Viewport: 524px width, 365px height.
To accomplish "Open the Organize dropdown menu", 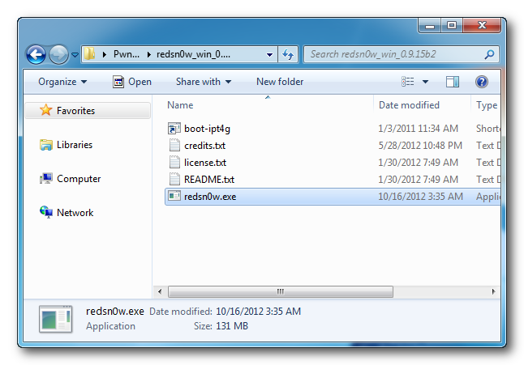I will 62,82.
